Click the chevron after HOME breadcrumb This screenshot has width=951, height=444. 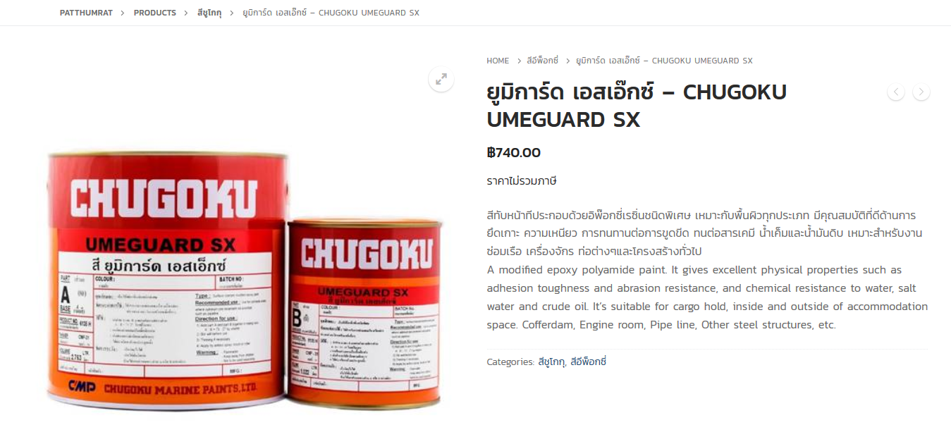click(519, 61)
